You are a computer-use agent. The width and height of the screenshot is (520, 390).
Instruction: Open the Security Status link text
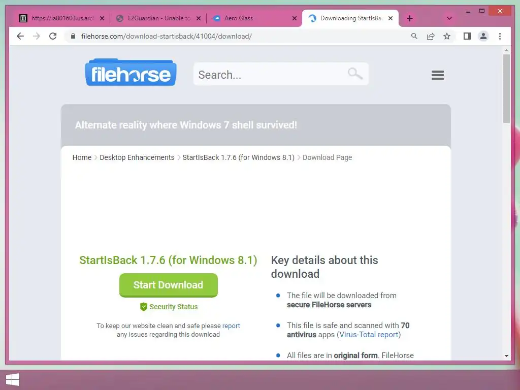click(x=174, y=307)
